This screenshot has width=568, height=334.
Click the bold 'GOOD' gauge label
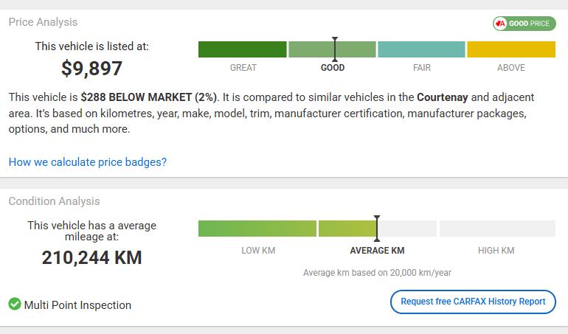(x=333, y=68)
